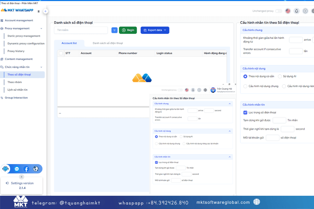Image resolution: width=314 pixels, height=209 pixels.
Task: Select the Sử dụng AI radio option
Action: pos(280,76)
